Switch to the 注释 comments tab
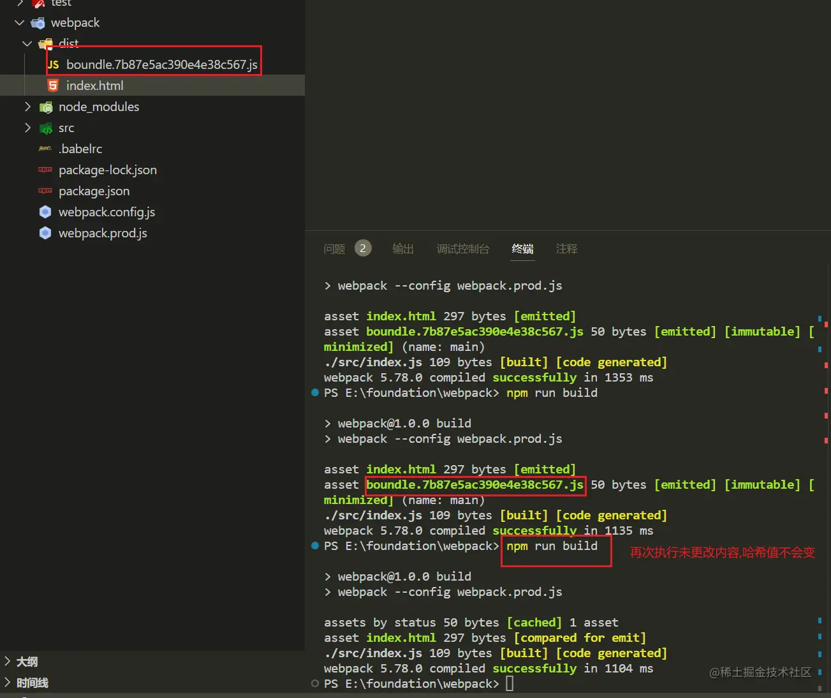Viewport: 831px width, 698px height. [x=567, y=249]
